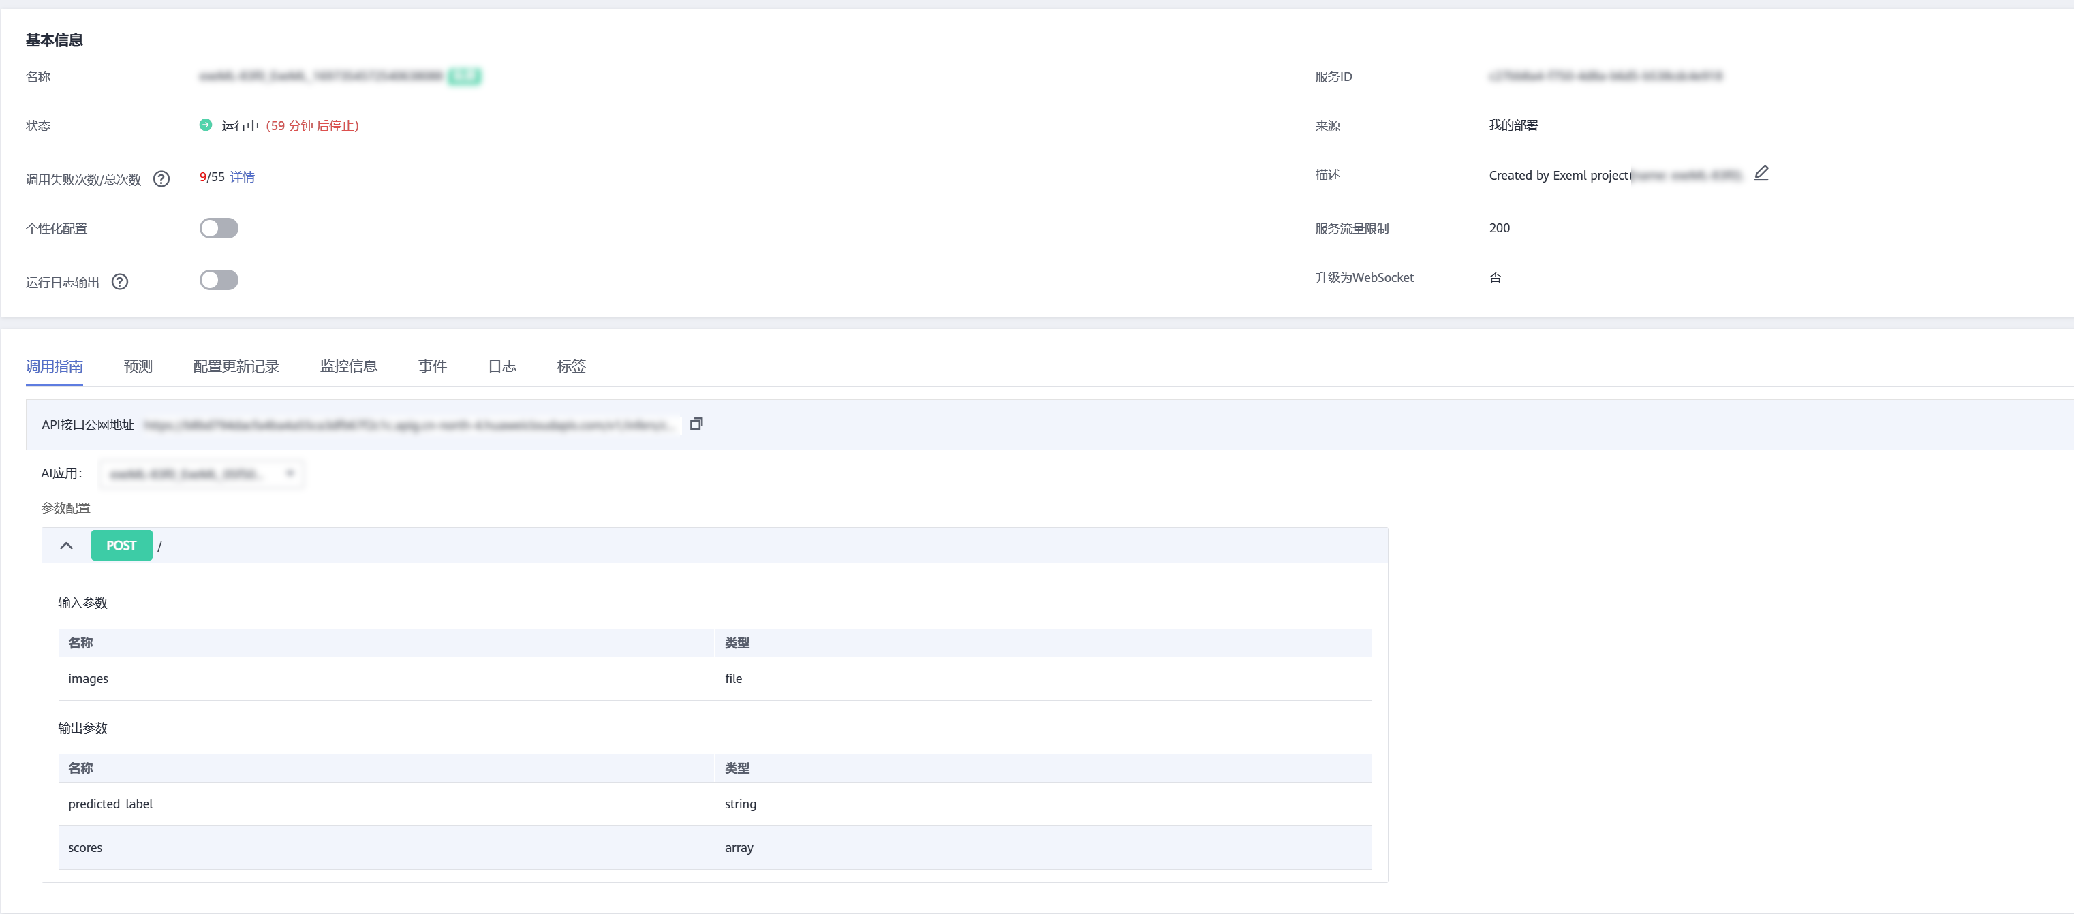The width and height of the screenshot is (2074, 914).
Task: Click help icon beside 调用失败次数/总次数
Action: (x=161, y=178)
